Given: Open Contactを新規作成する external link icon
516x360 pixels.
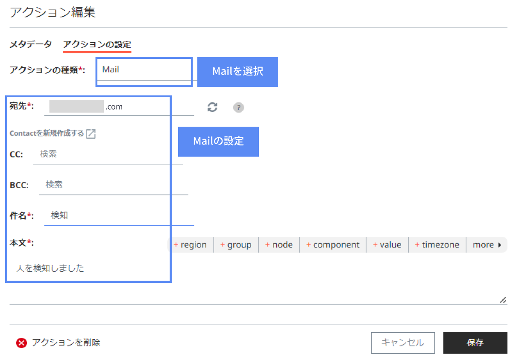Looking at the screenshot, I should 91,134.
